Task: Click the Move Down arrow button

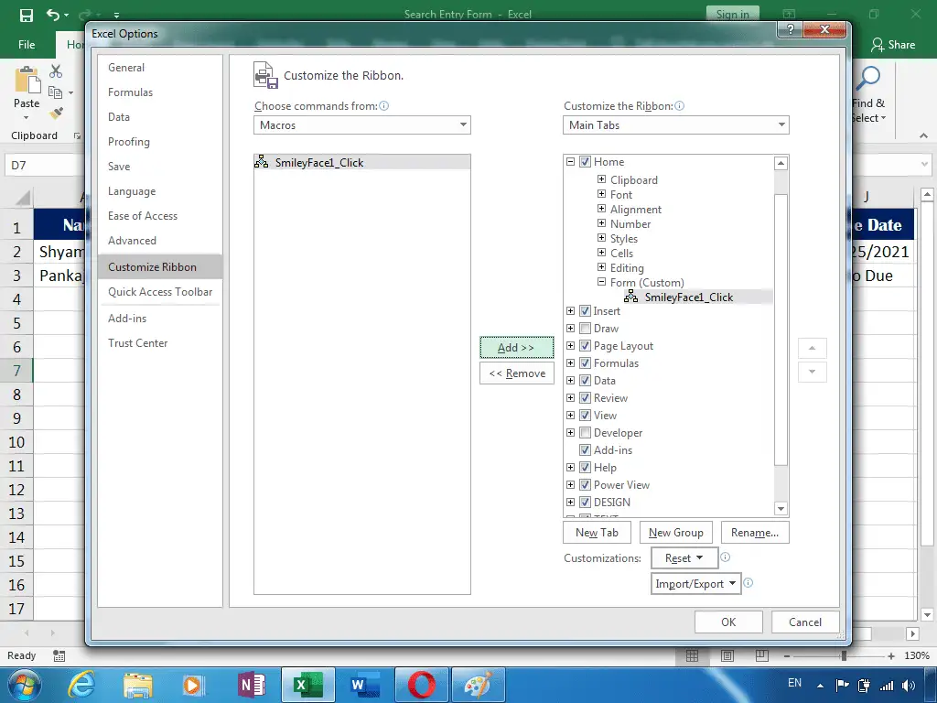Action: click(x=813, y=372)
